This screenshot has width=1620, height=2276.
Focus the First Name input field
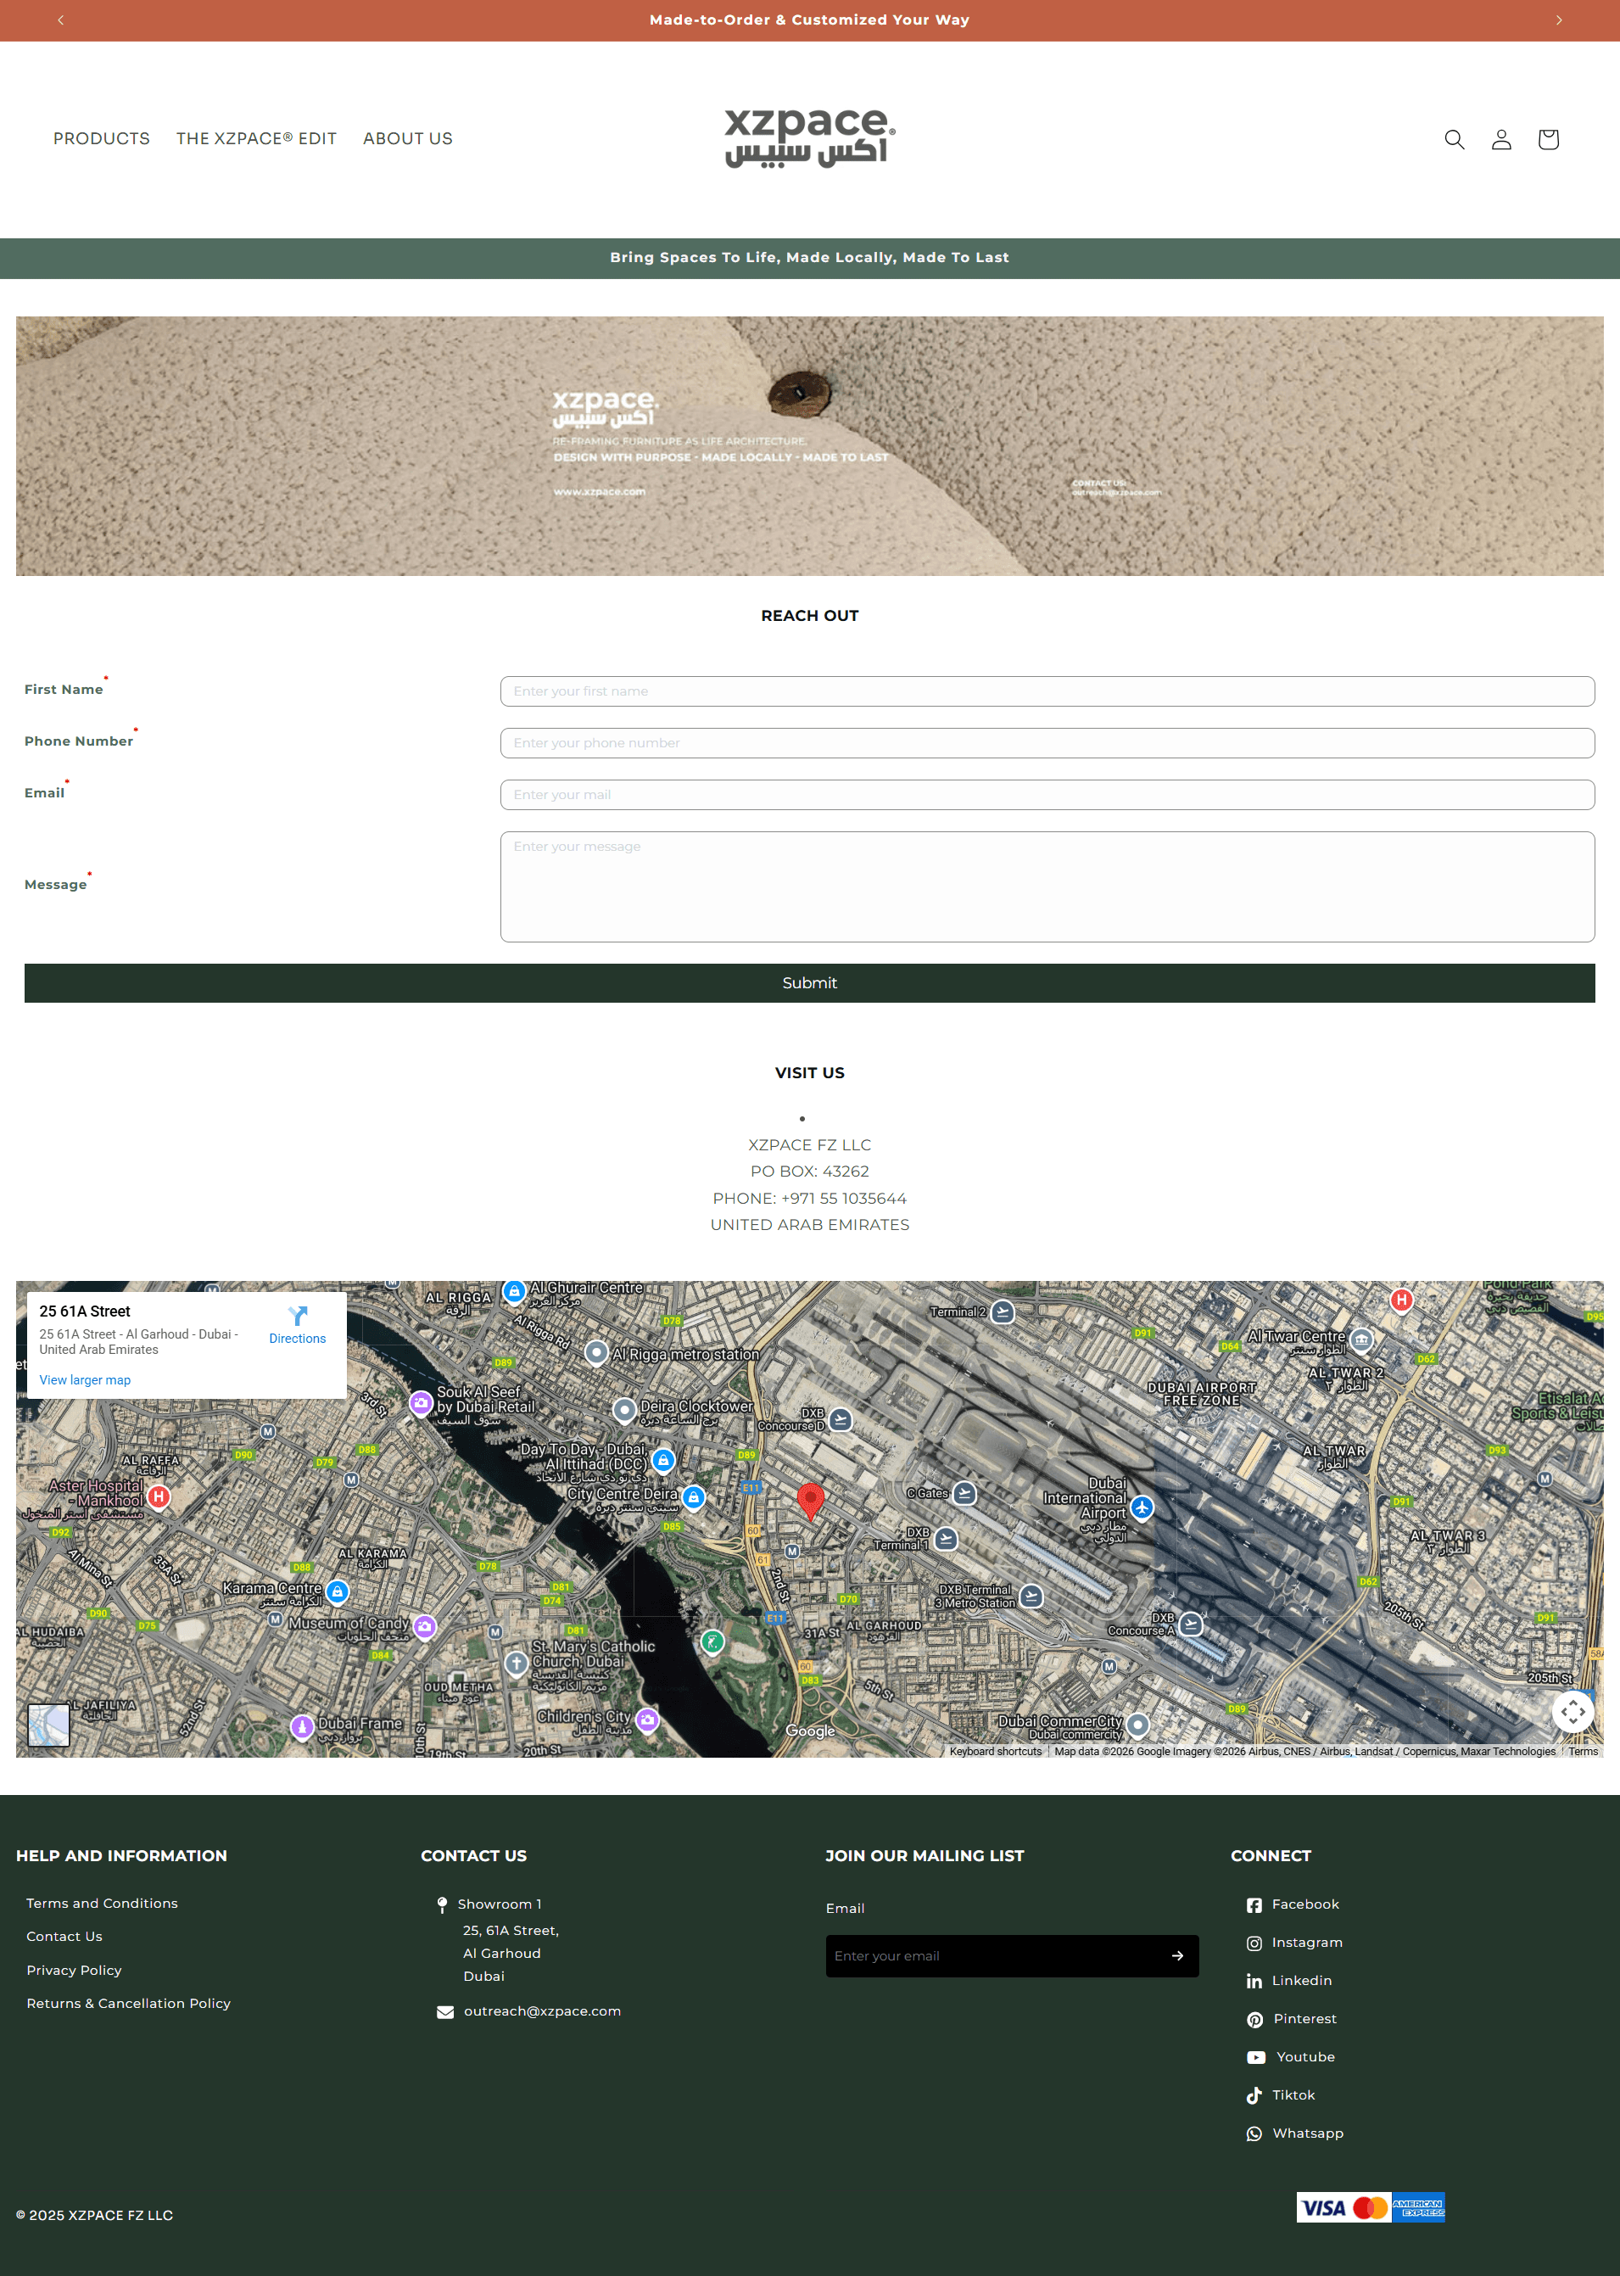pos(1047,691)
